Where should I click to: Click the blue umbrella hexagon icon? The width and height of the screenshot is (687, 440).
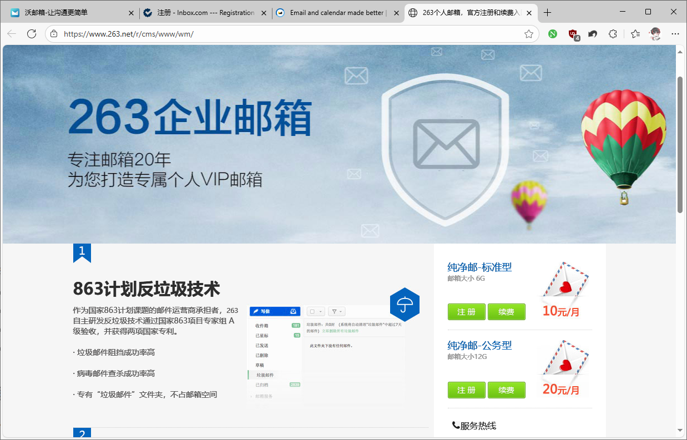(x=405, y=304)
